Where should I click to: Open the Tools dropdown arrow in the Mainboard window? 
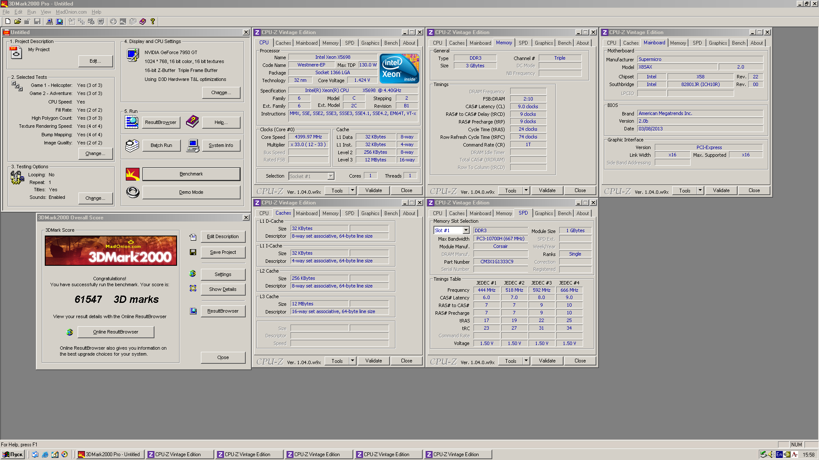700,190
